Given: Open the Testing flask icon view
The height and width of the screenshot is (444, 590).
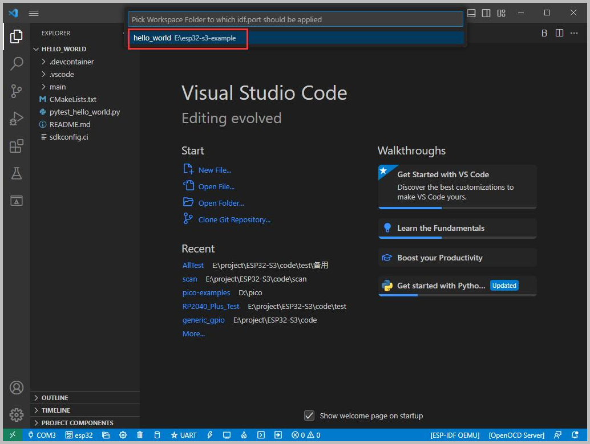Looking at the screenshot, I should [17, 173].
